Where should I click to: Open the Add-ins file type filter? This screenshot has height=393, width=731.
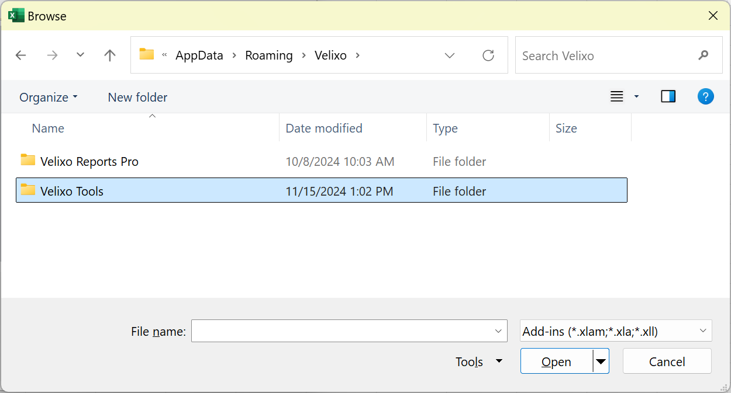(x=616, y=331)
